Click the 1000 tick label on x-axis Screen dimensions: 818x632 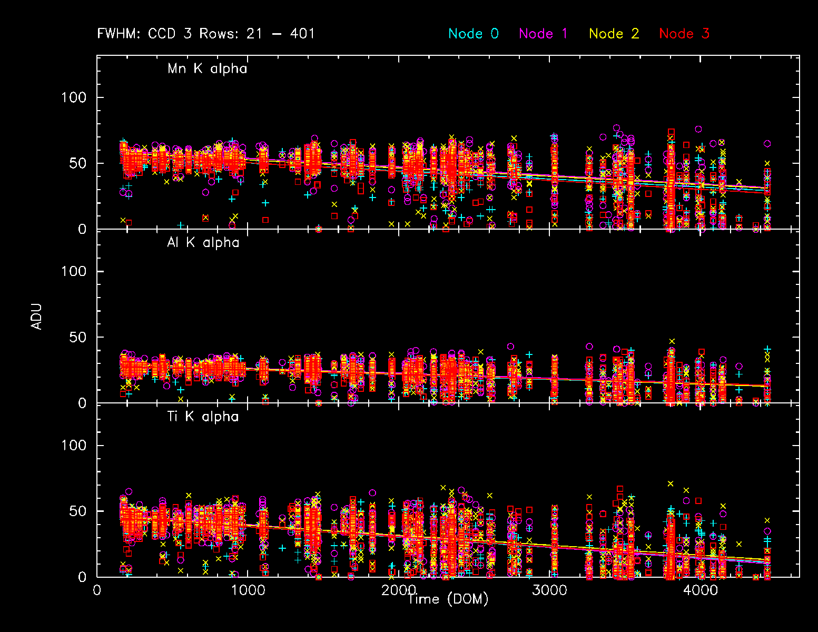(x=248, y=590)
